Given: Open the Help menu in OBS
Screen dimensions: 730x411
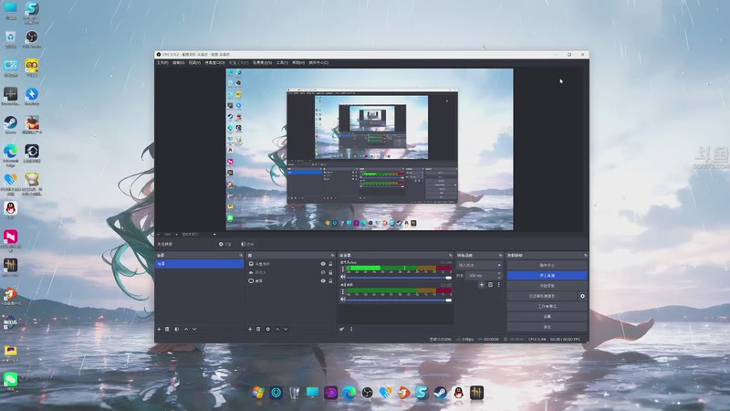Looking at the screenshot, I should click(x=298, y=62).
